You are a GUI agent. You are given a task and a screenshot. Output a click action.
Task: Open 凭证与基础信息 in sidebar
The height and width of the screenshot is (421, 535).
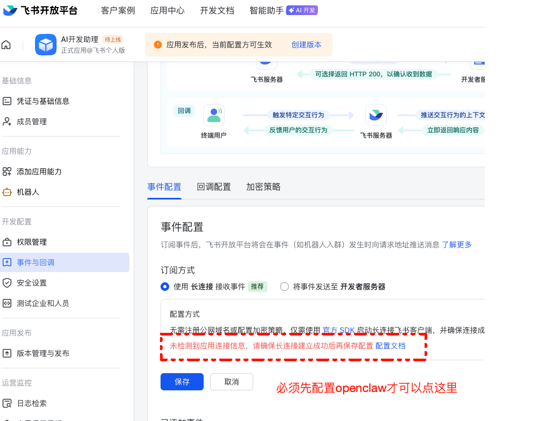tap(43, 101)
